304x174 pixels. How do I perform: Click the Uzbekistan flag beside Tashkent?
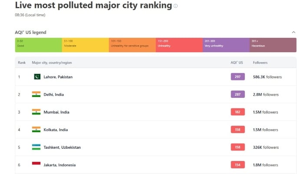pos(36,147)
